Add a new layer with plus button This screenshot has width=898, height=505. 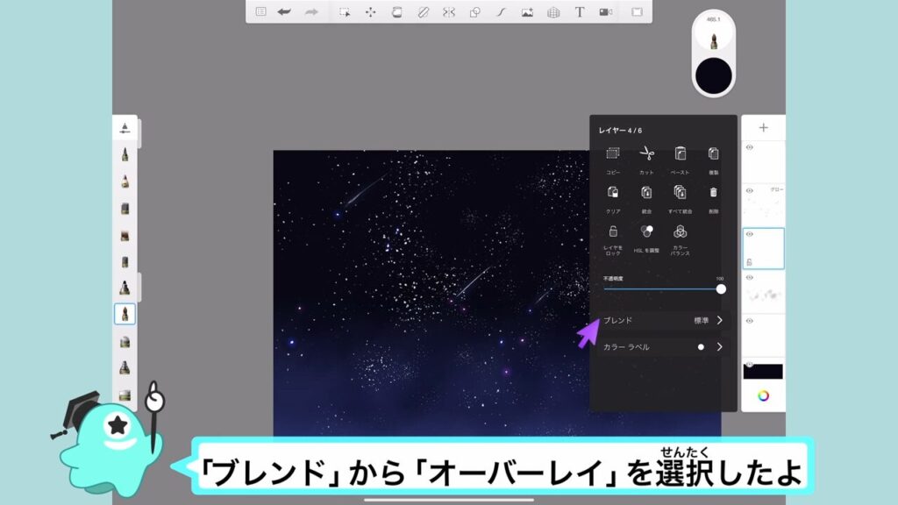pos(763,128)
